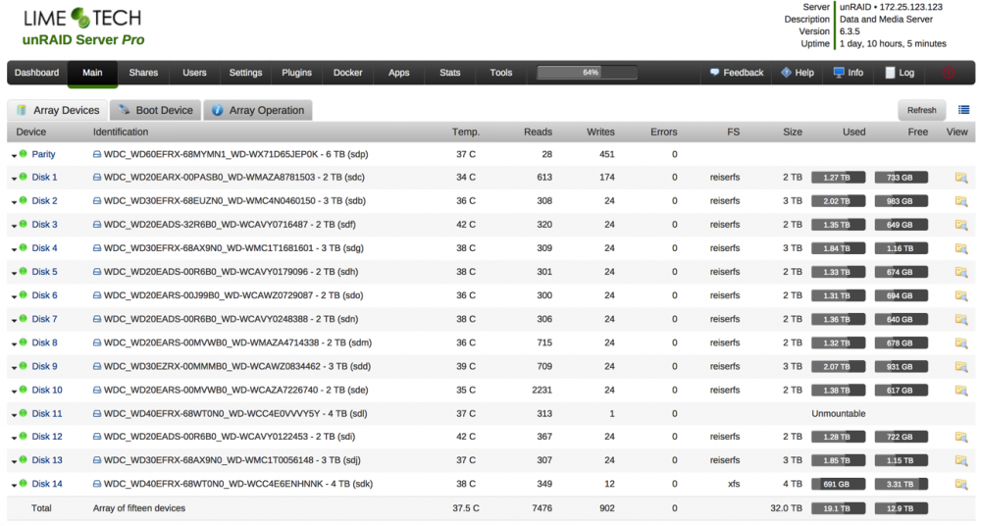Switch to Boot Device tab
The image size is (981, 526).
[x=156, y=110]
